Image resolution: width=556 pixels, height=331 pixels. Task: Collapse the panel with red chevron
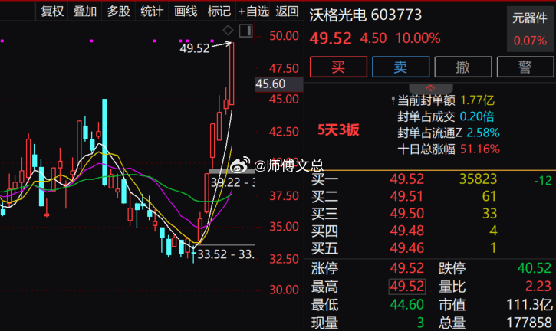point(430,88)
